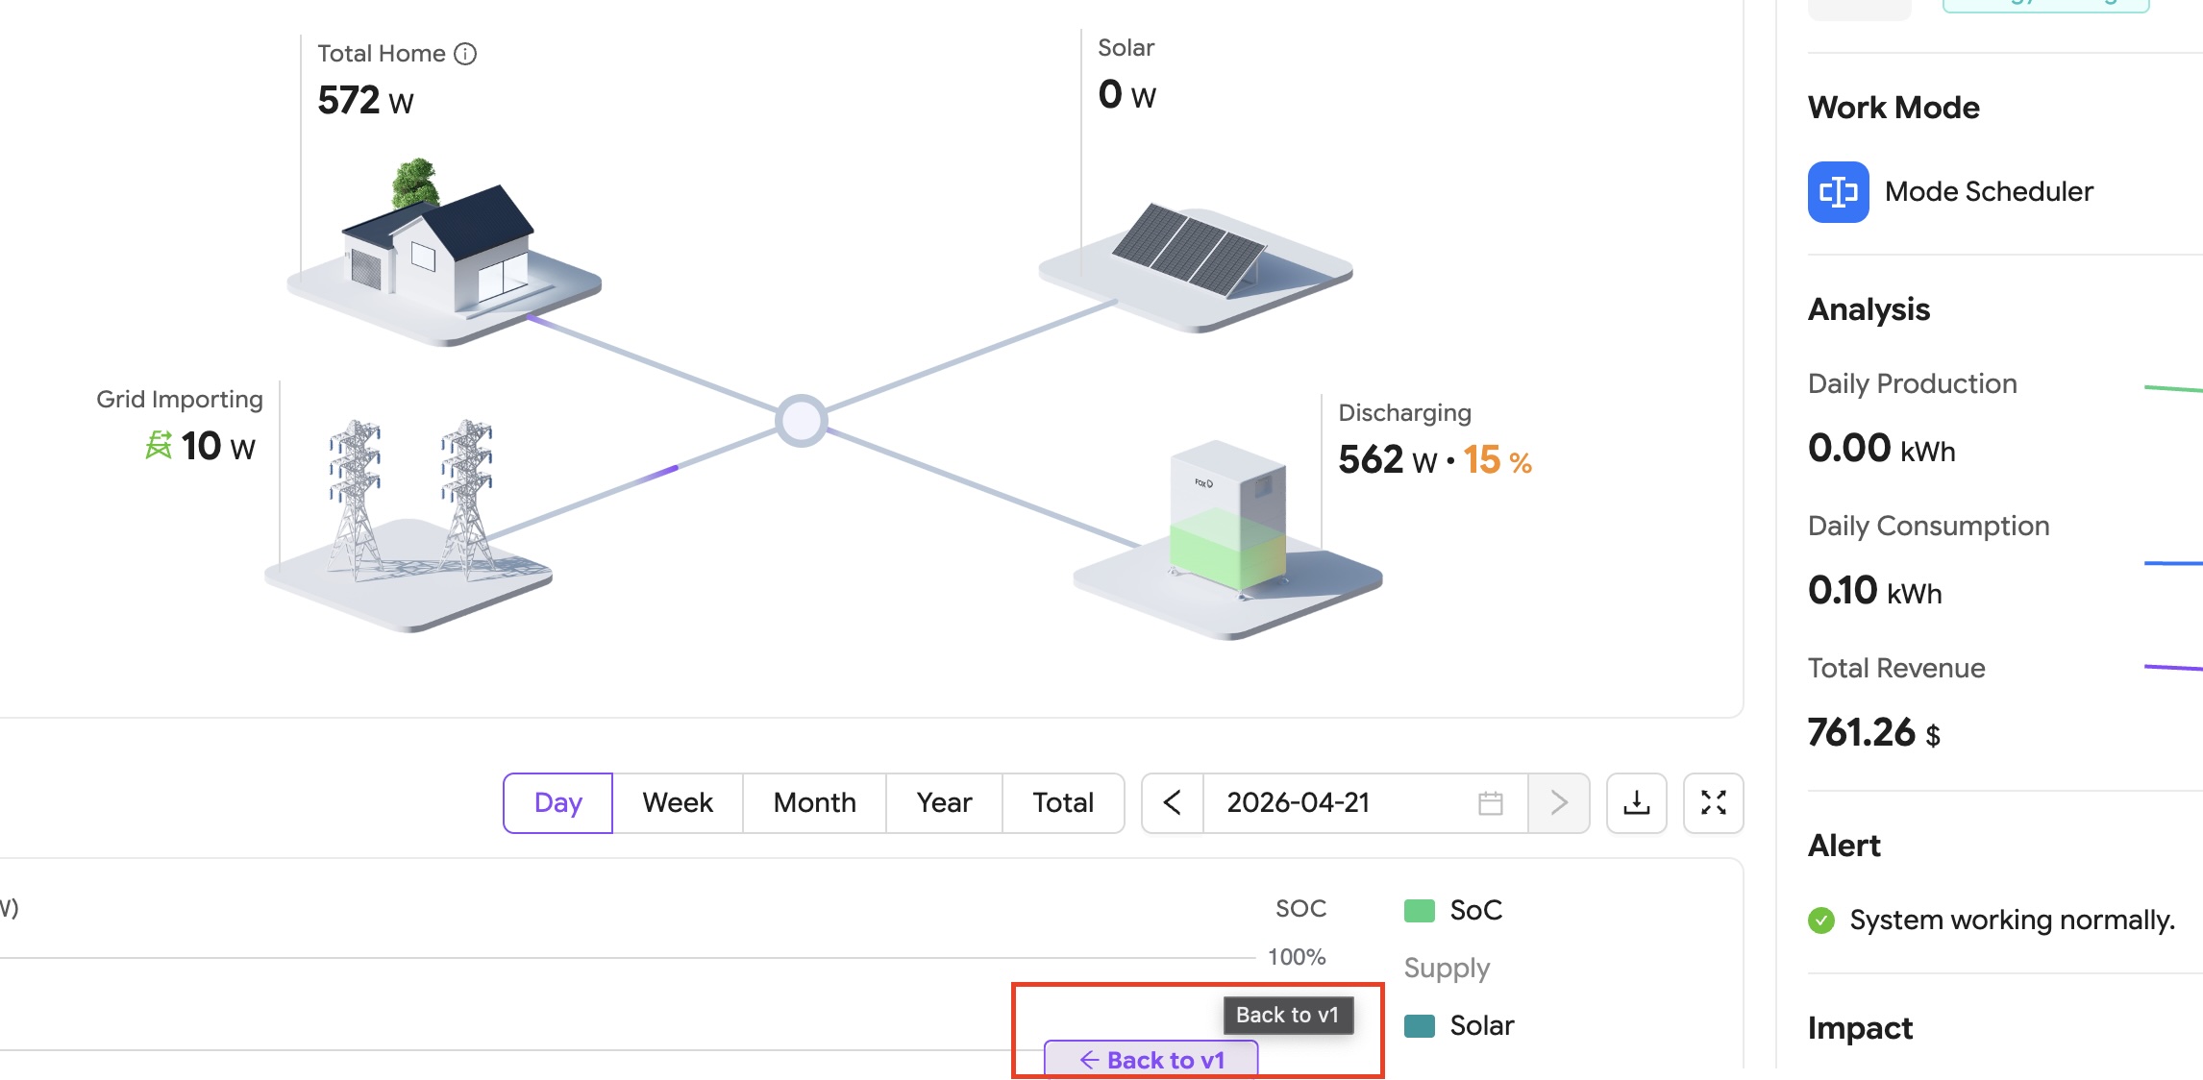Click the Back to v1 button
Image resolution: width=2203 pixels, height=1080 pixels.
pos(1151,1059)
